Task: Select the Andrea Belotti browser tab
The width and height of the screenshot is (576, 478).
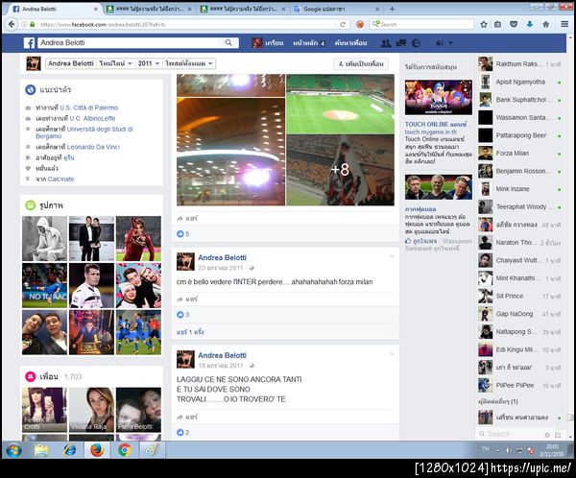Action: click(x=55, y=9)
